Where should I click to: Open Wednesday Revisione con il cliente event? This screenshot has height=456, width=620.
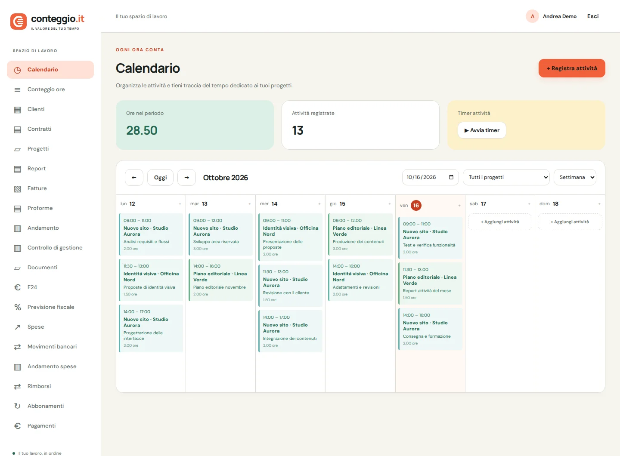[290, 286]
